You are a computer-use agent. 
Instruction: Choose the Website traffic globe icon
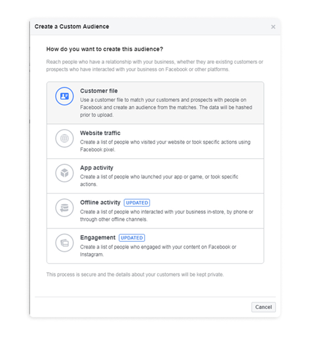coord(64,138)
